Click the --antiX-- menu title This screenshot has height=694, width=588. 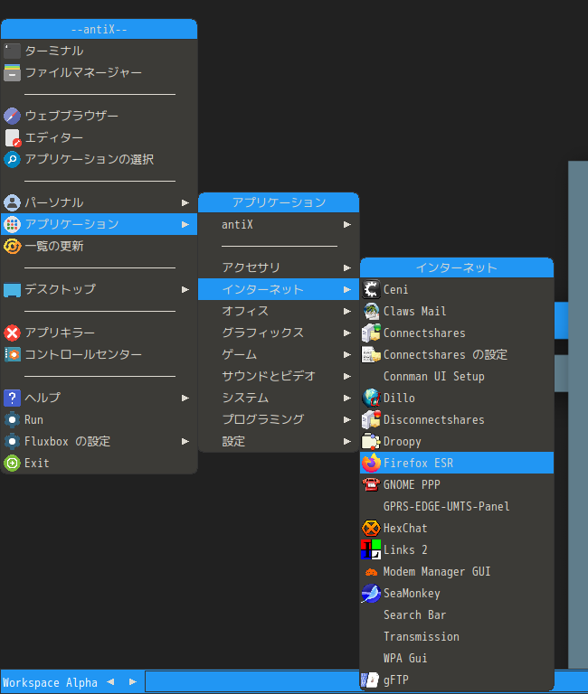tap(99, 29)
